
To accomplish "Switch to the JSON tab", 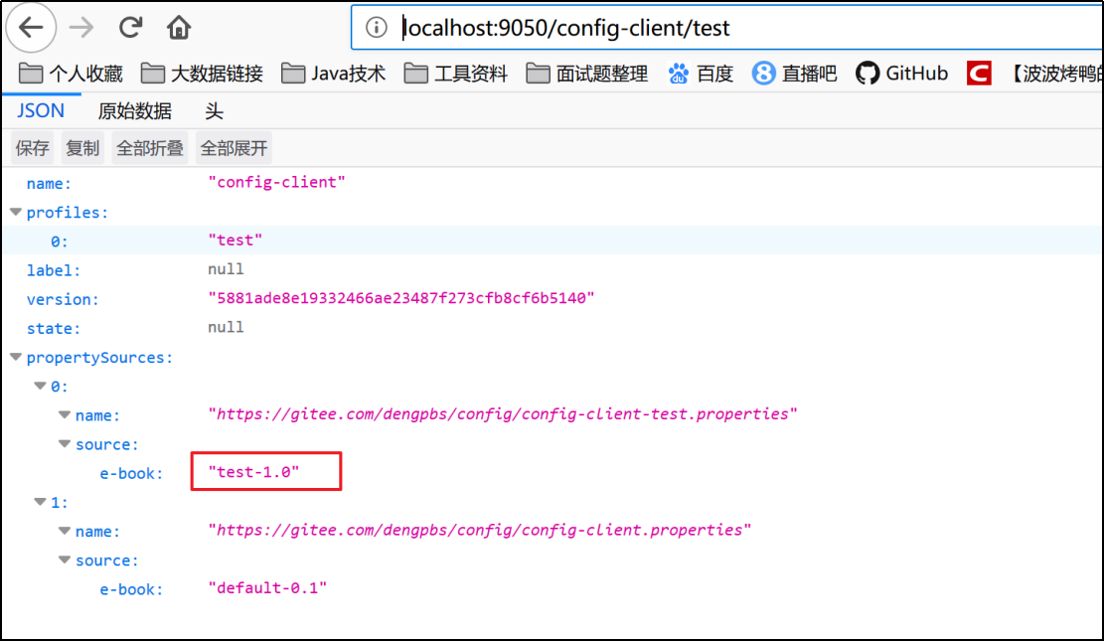I will point(40,110).
